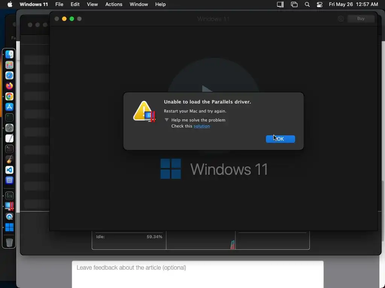This screenshot has width=385, height=288.
Task: Click the Stage Manager windows icon in menu bar
Action: pos(294,4)
